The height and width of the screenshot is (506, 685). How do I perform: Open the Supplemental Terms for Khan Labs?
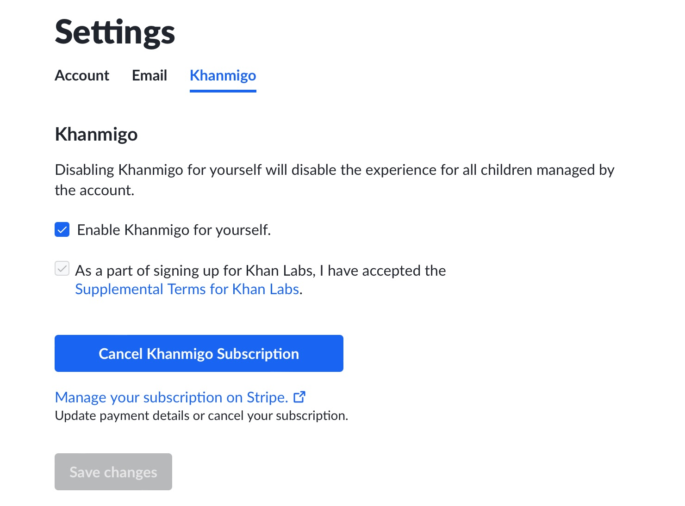(x=187, y=289)
